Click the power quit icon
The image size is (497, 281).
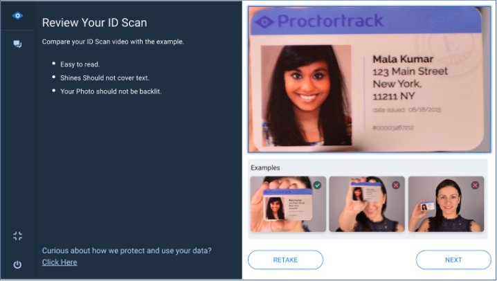click(17, 264)
